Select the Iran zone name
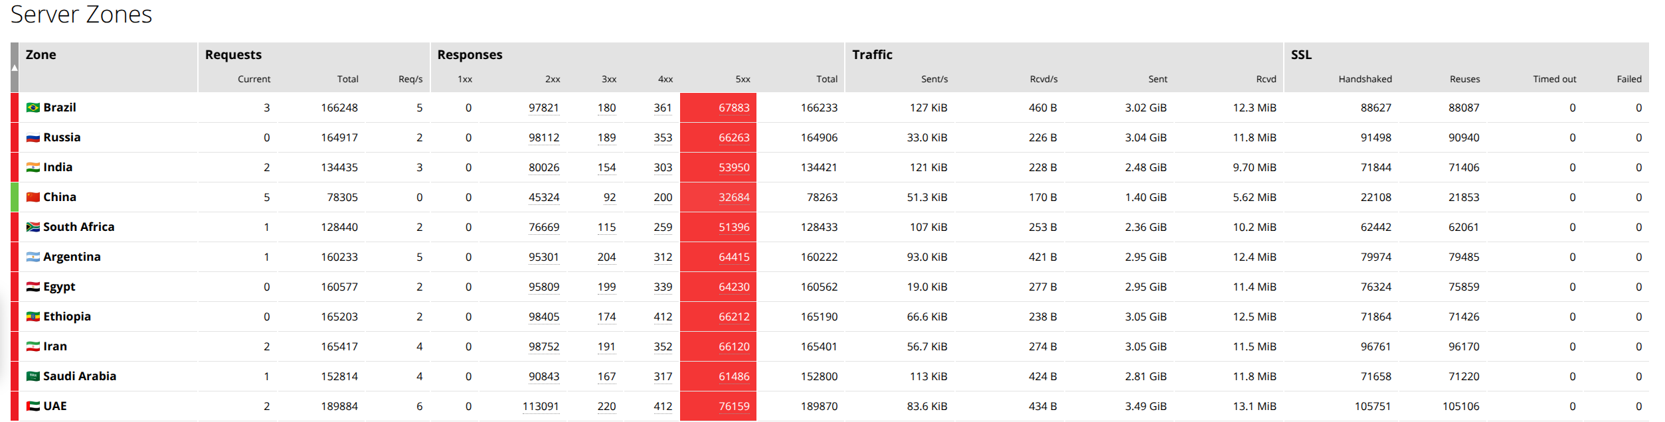 pos(55,346)
